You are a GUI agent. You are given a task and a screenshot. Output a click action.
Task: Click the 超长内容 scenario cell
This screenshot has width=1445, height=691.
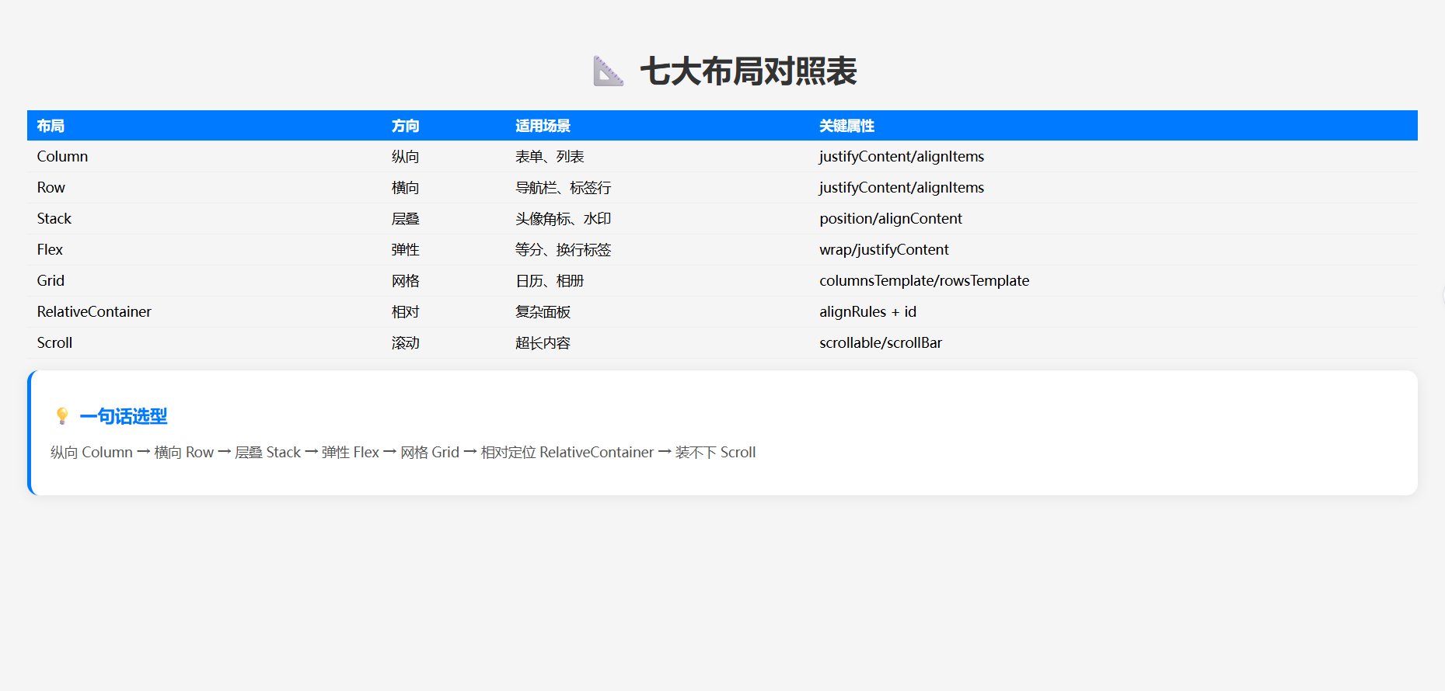543,342
